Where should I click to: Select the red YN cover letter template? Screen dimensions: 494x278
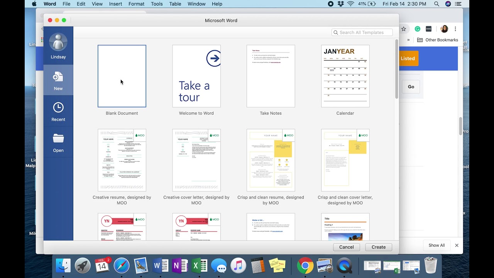pos(196,227)
